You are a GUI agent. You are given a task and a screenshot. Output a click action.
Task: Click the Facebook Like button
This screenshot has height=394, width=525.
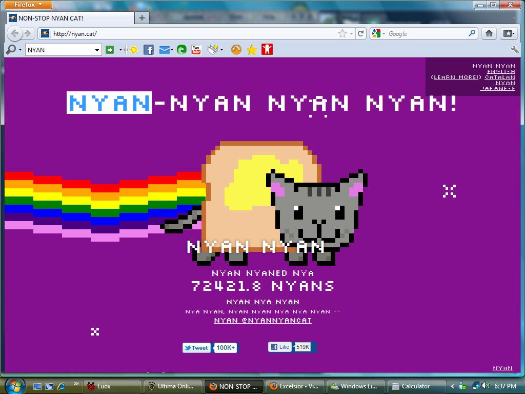pos(280,347)
